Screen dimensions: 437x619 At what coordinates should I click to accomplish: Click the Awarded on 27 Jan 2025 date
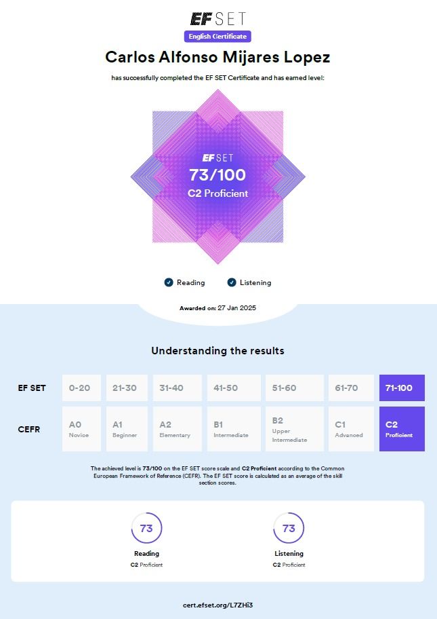point(218,308)
